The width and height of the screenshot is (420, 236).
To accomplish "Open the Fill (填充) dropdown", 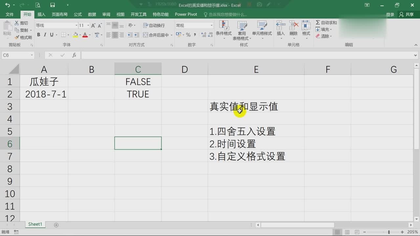I will [x=324, y=29].
